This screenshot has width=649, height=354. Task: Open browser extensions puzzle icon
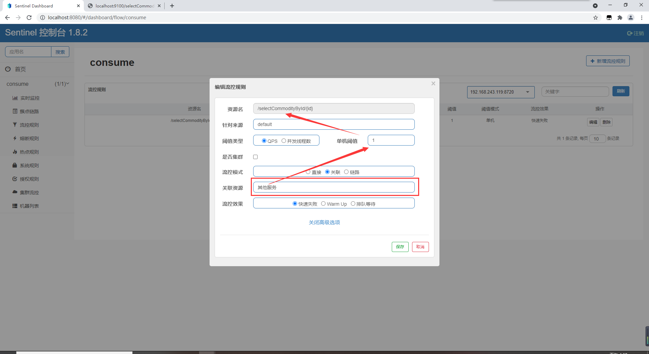pyautogui.click(x=620, y=18)
